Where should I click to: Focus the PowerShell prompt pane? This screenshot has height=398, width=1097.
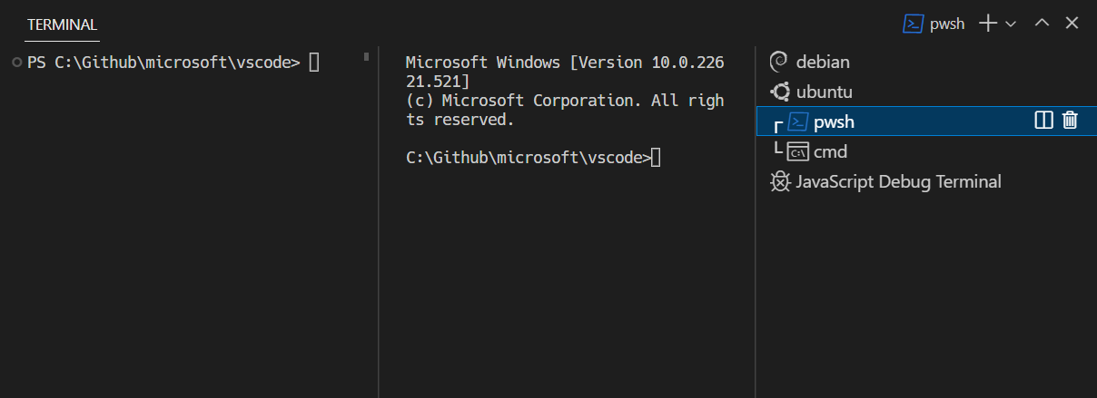click(x=182, y=227)
